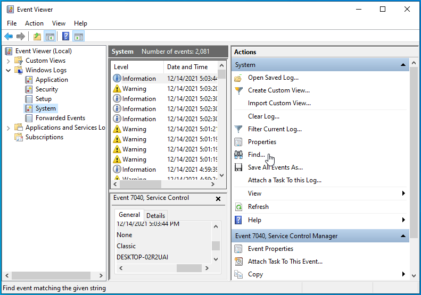Click the Event Properties icon

point(238,249)
